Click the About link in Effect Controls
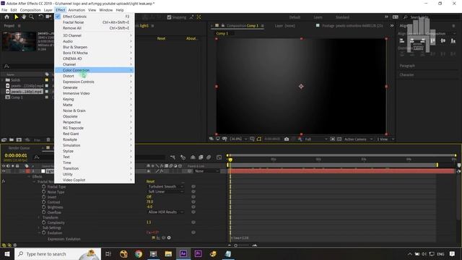This screenshot has height=260, width=462. pyautogui.click(x=191, y=38)
